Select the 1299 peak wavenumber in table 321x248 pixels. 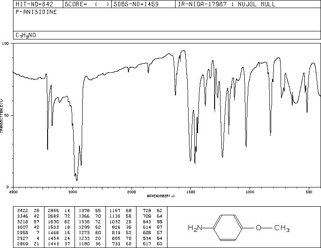click(84, 227)
